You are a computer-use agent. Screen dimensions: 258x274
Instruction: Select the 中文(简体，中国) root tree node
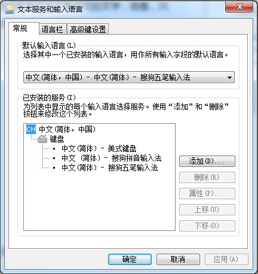coord(67,129)
